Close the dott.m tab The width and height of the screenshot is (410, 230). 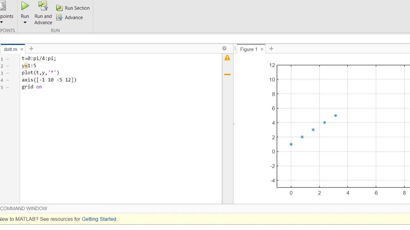(x=21, y=49)
